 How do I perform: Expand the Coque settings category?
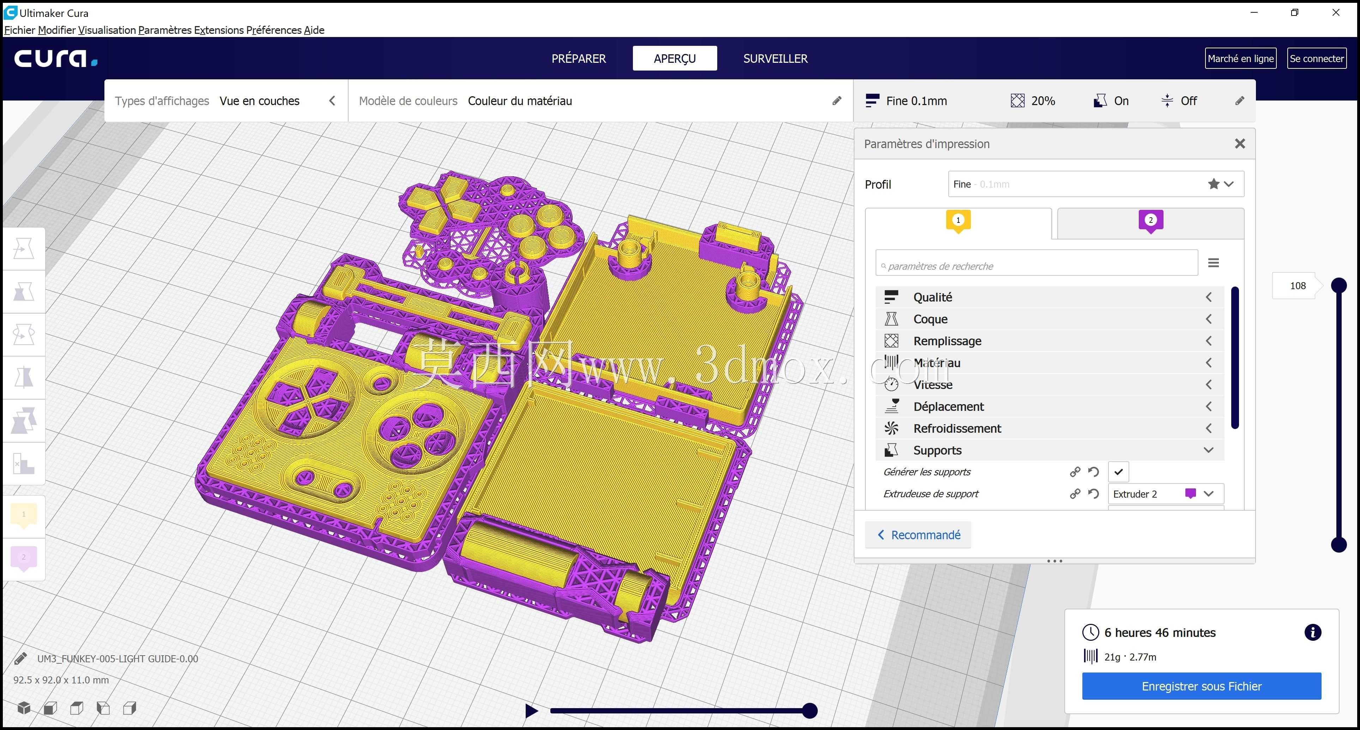1050,319
